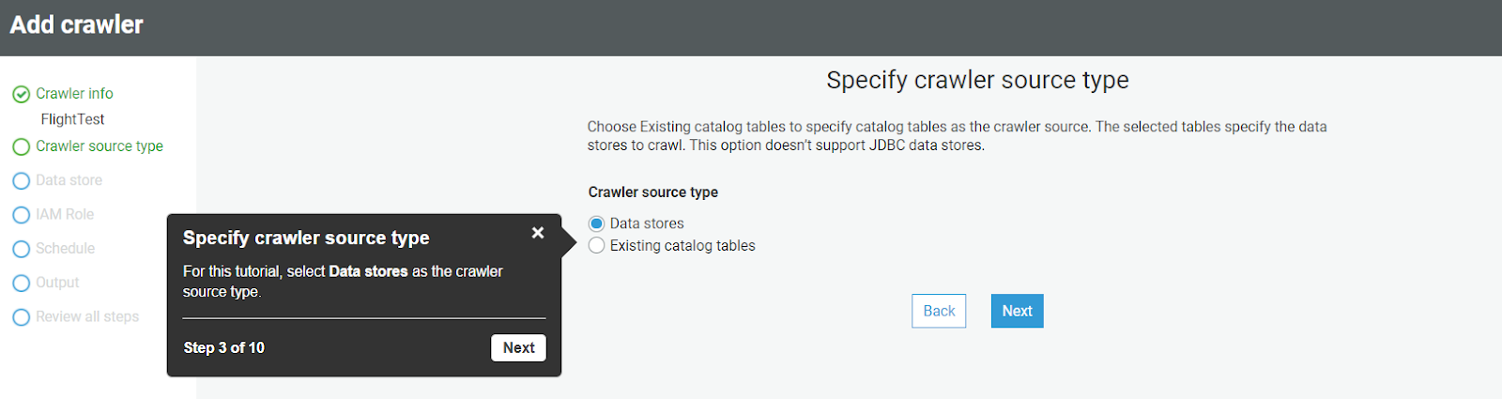Open the Crawler source type step link

[100, 146]
